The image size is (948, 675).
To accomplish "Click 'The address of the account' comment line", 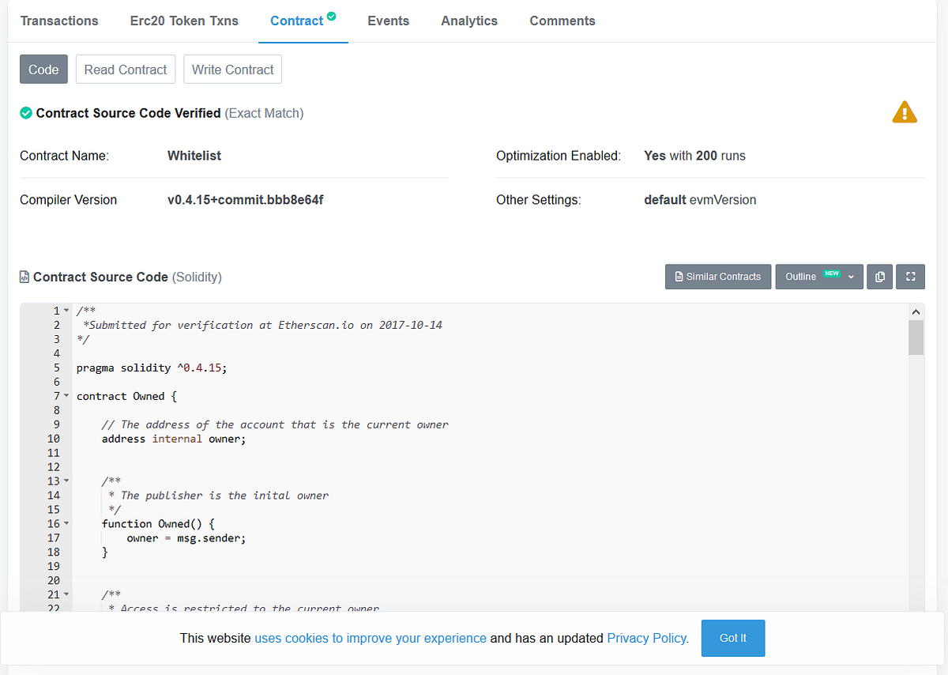I will click(x=275, y=424).
